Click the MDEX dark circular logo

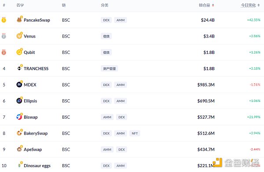click(19, 85)
